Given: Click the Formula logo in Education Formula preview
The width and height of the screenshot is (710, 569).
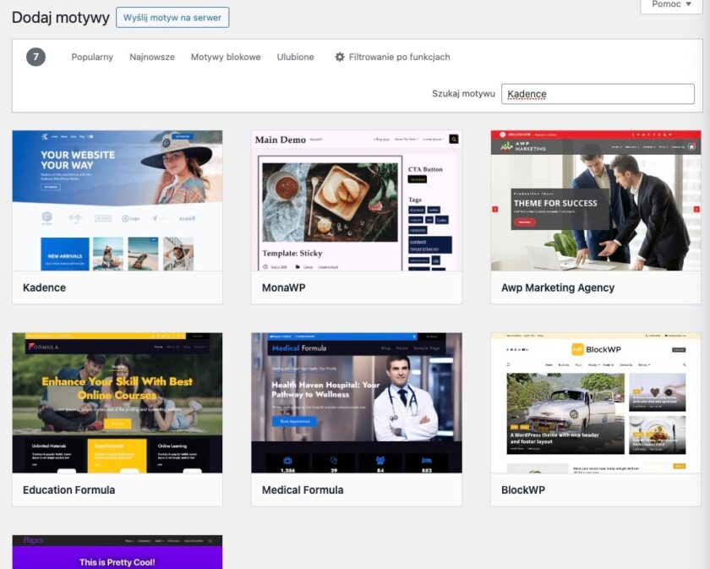Looking at the screenshot, I should 42,347.
